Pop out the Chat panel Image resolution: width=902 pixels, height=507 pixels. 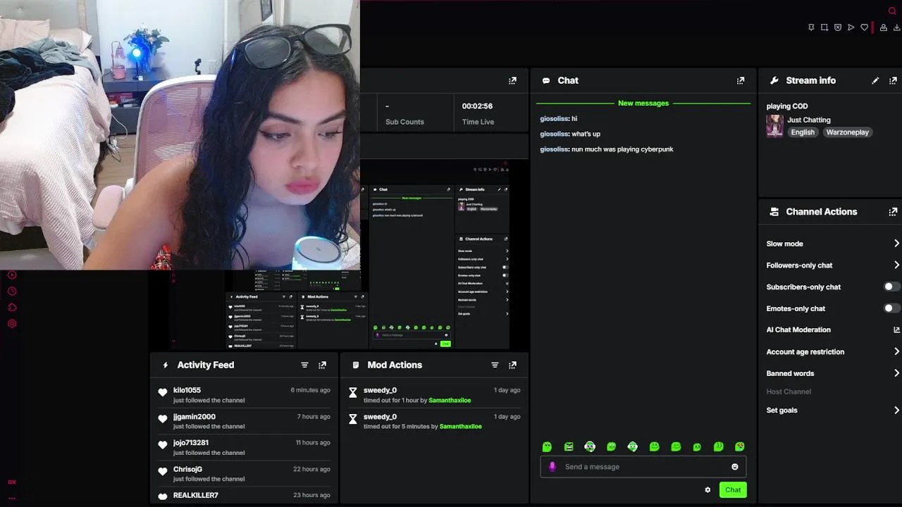[x=741, y=81]
